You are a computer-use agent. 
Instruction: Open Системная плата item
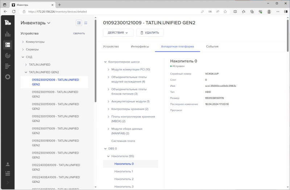pos(123,141)
